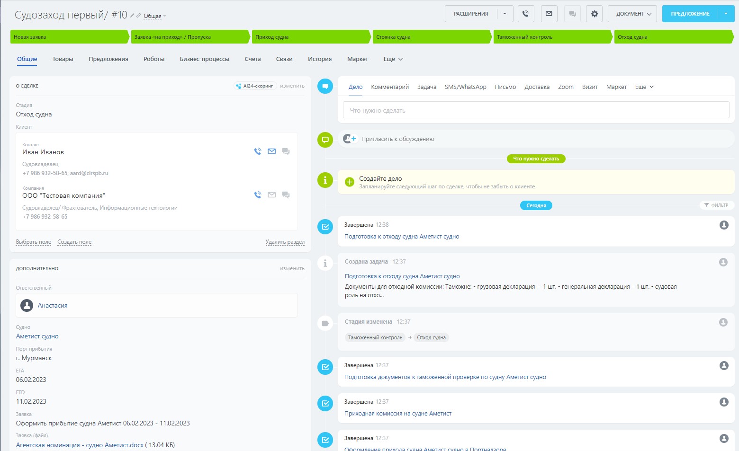Select the SMS/WhatsApp activity tab
Image resolution: width=739 pixels, height=451 pixels.
click(x=466, y=87)
